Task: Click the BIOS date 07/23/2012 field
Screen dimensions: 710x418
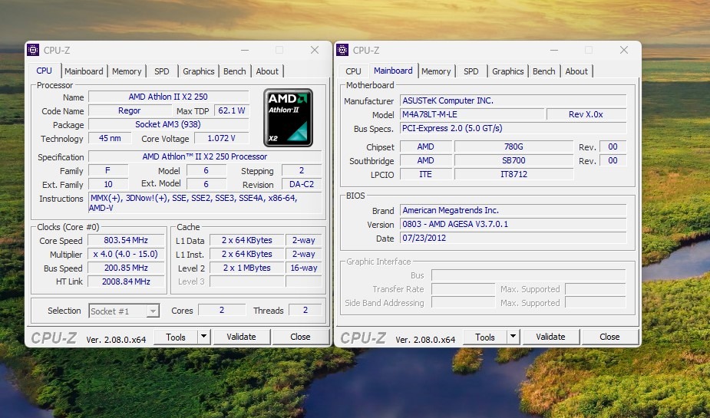Action: click(513, 238)
